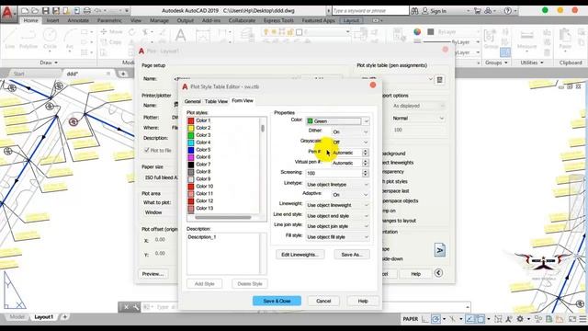Click the Text tool large A icon
588x331 pixels.
(181, 35)
